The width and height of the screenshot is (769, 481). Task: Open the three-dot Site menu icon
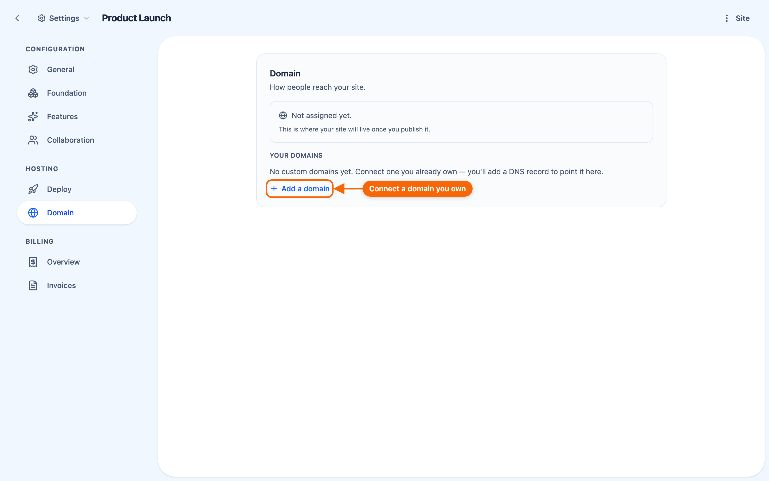tap(727, 18)
